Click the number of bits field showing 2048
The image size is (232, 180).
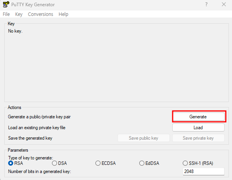204,171
